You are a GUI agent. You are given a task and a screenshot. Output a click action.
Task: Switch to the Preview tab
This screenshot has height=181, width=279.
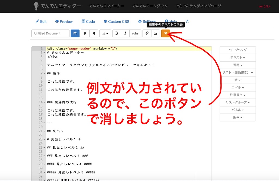click(64, 21)
